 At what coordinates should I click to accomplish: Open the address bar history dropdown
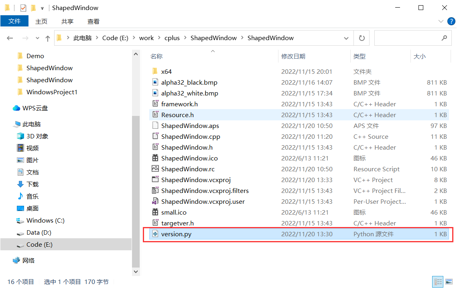click(346, 38)
